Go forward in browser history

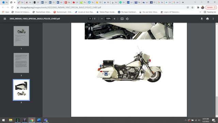coord(7,8)
